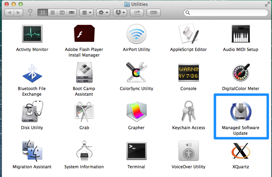The width and height of the screenshot is (272, 177).
Task: Go back with the left arrow button
Action: coord(9,13)
